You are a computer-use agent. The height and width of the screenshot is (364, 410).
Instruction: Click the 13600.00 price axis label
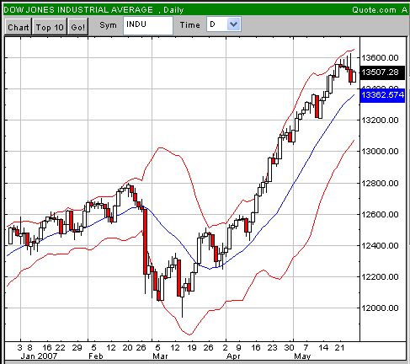tap(380, 58)
